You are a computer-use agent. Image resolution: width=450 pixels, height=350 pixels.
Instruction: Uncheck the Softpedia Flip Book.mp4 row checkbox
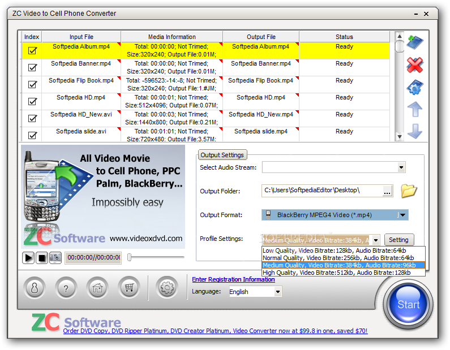tap(32, 84)
